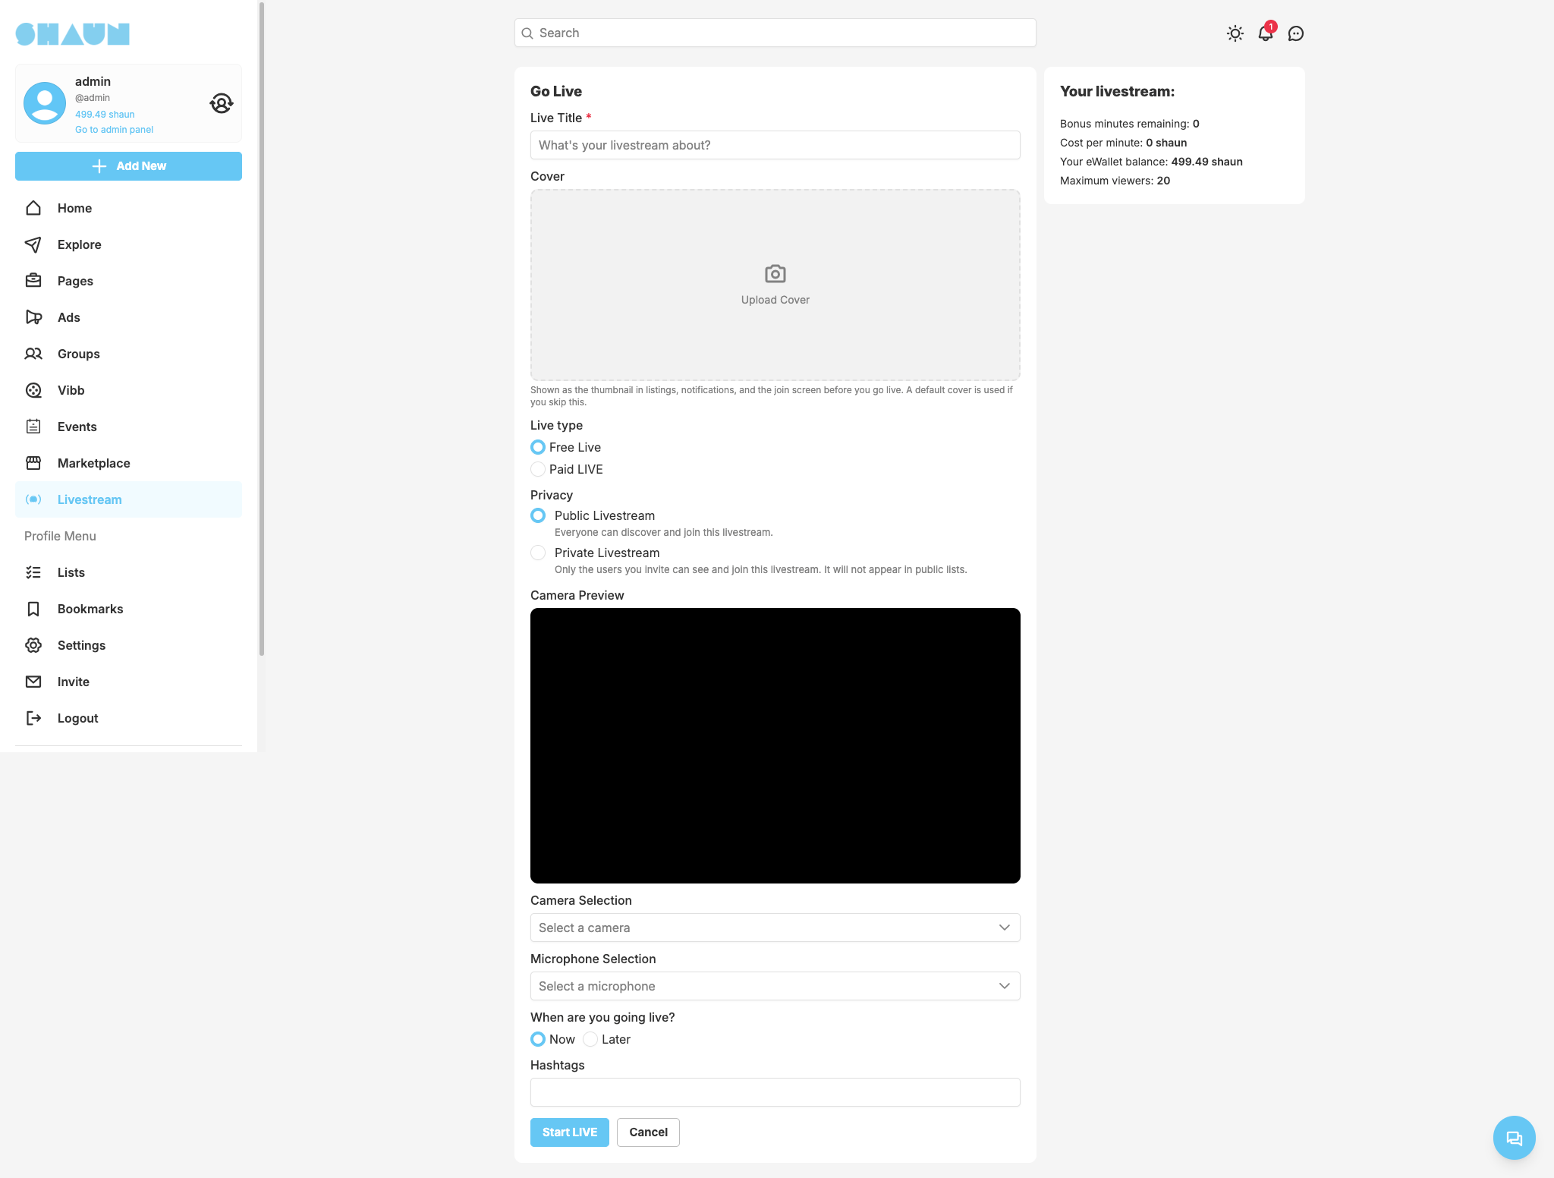This screenshot has width=1554, height=1178.
Task: Click admin username link
Action: coord(93,81)
